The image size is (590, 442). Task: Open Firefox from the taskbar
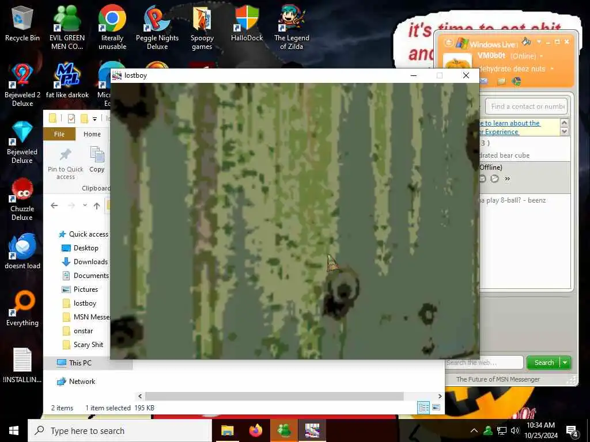point(255,430)
